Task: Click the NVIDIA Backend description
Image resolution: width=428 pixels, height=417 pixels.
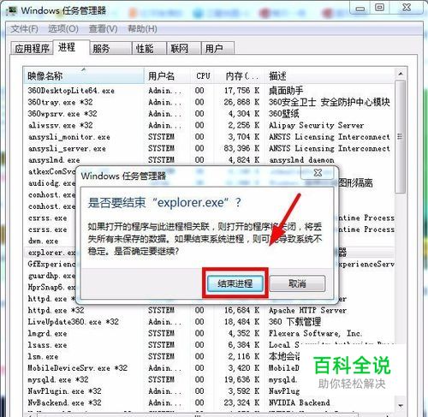Action: tap(300, 402)
